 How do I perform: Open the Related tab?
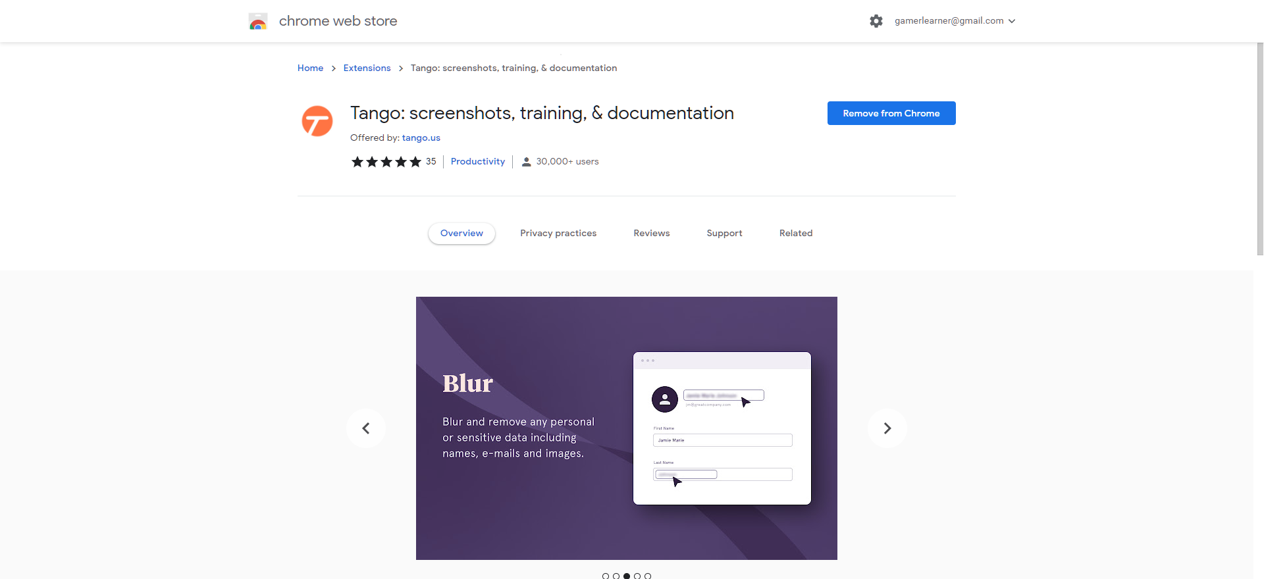point(796,234)
